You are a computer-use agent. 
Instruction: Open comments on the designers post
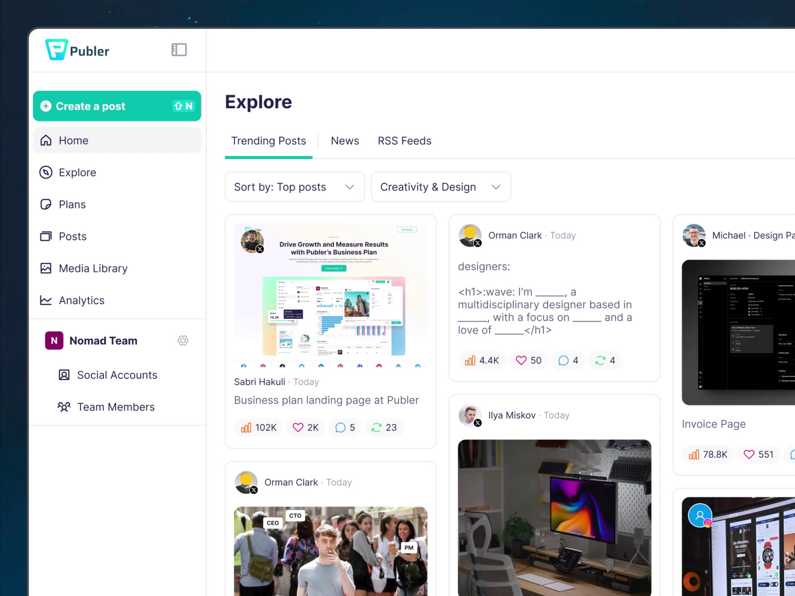563,361
